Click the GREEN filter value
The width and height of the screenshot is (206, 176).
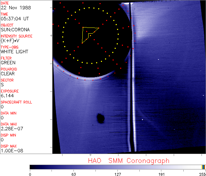point(8,63)
